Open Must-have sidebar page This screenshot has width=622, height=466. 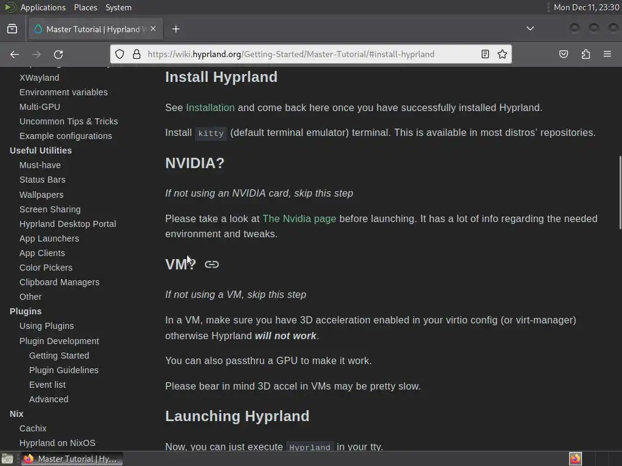coord(40,165)
